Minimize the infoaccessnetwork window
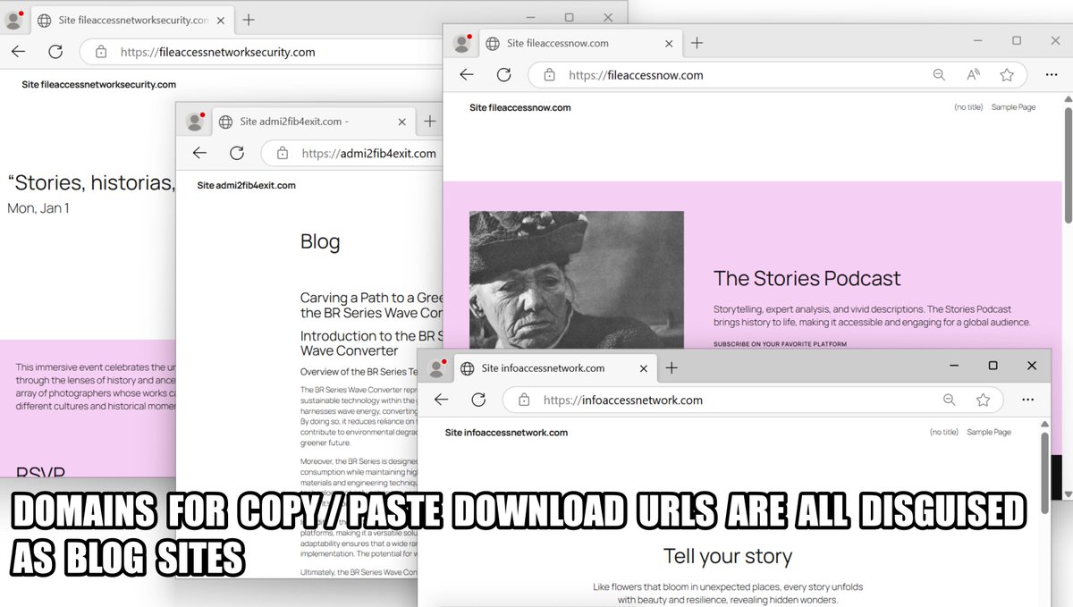The width and height of the screenshot is (1073, 607). click(954, 366)
